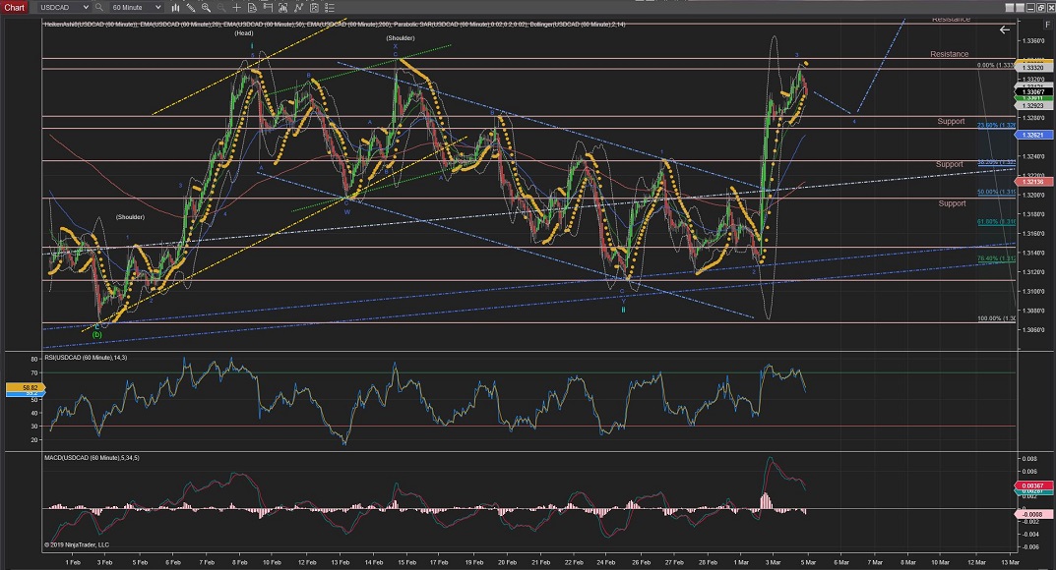Open the properties list icon

[330, 8]
